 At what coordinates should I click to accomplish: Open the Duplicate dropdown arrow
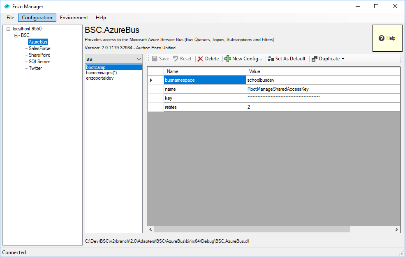(343, 59)
